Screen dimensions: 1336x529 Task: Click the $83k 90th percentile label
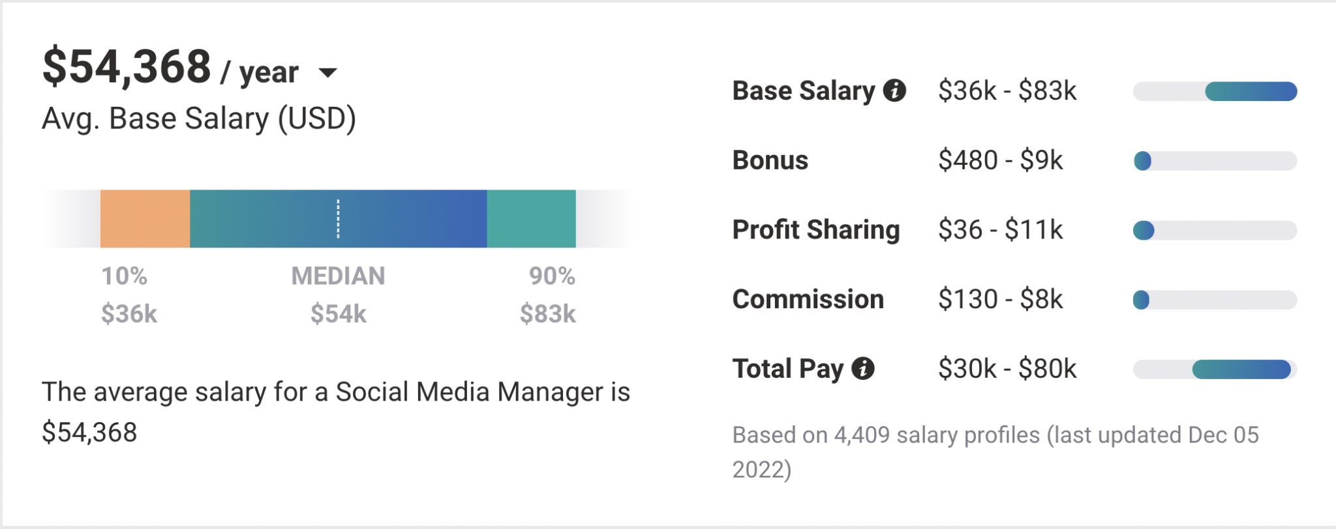pyautogui.click(x=547, y=314)
